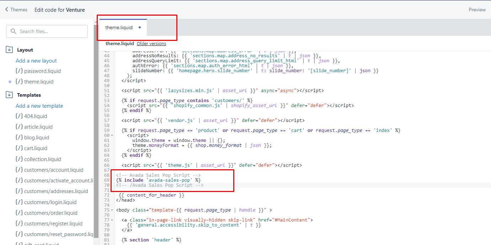Open theme.liquid in the Layout list

[39, 82]
